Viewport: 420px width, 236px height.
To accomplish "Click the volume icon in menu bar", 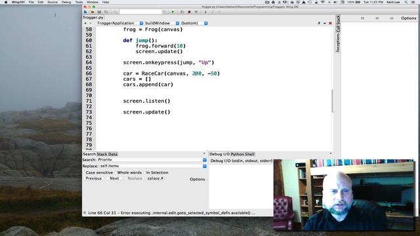I will click(335, 2).
